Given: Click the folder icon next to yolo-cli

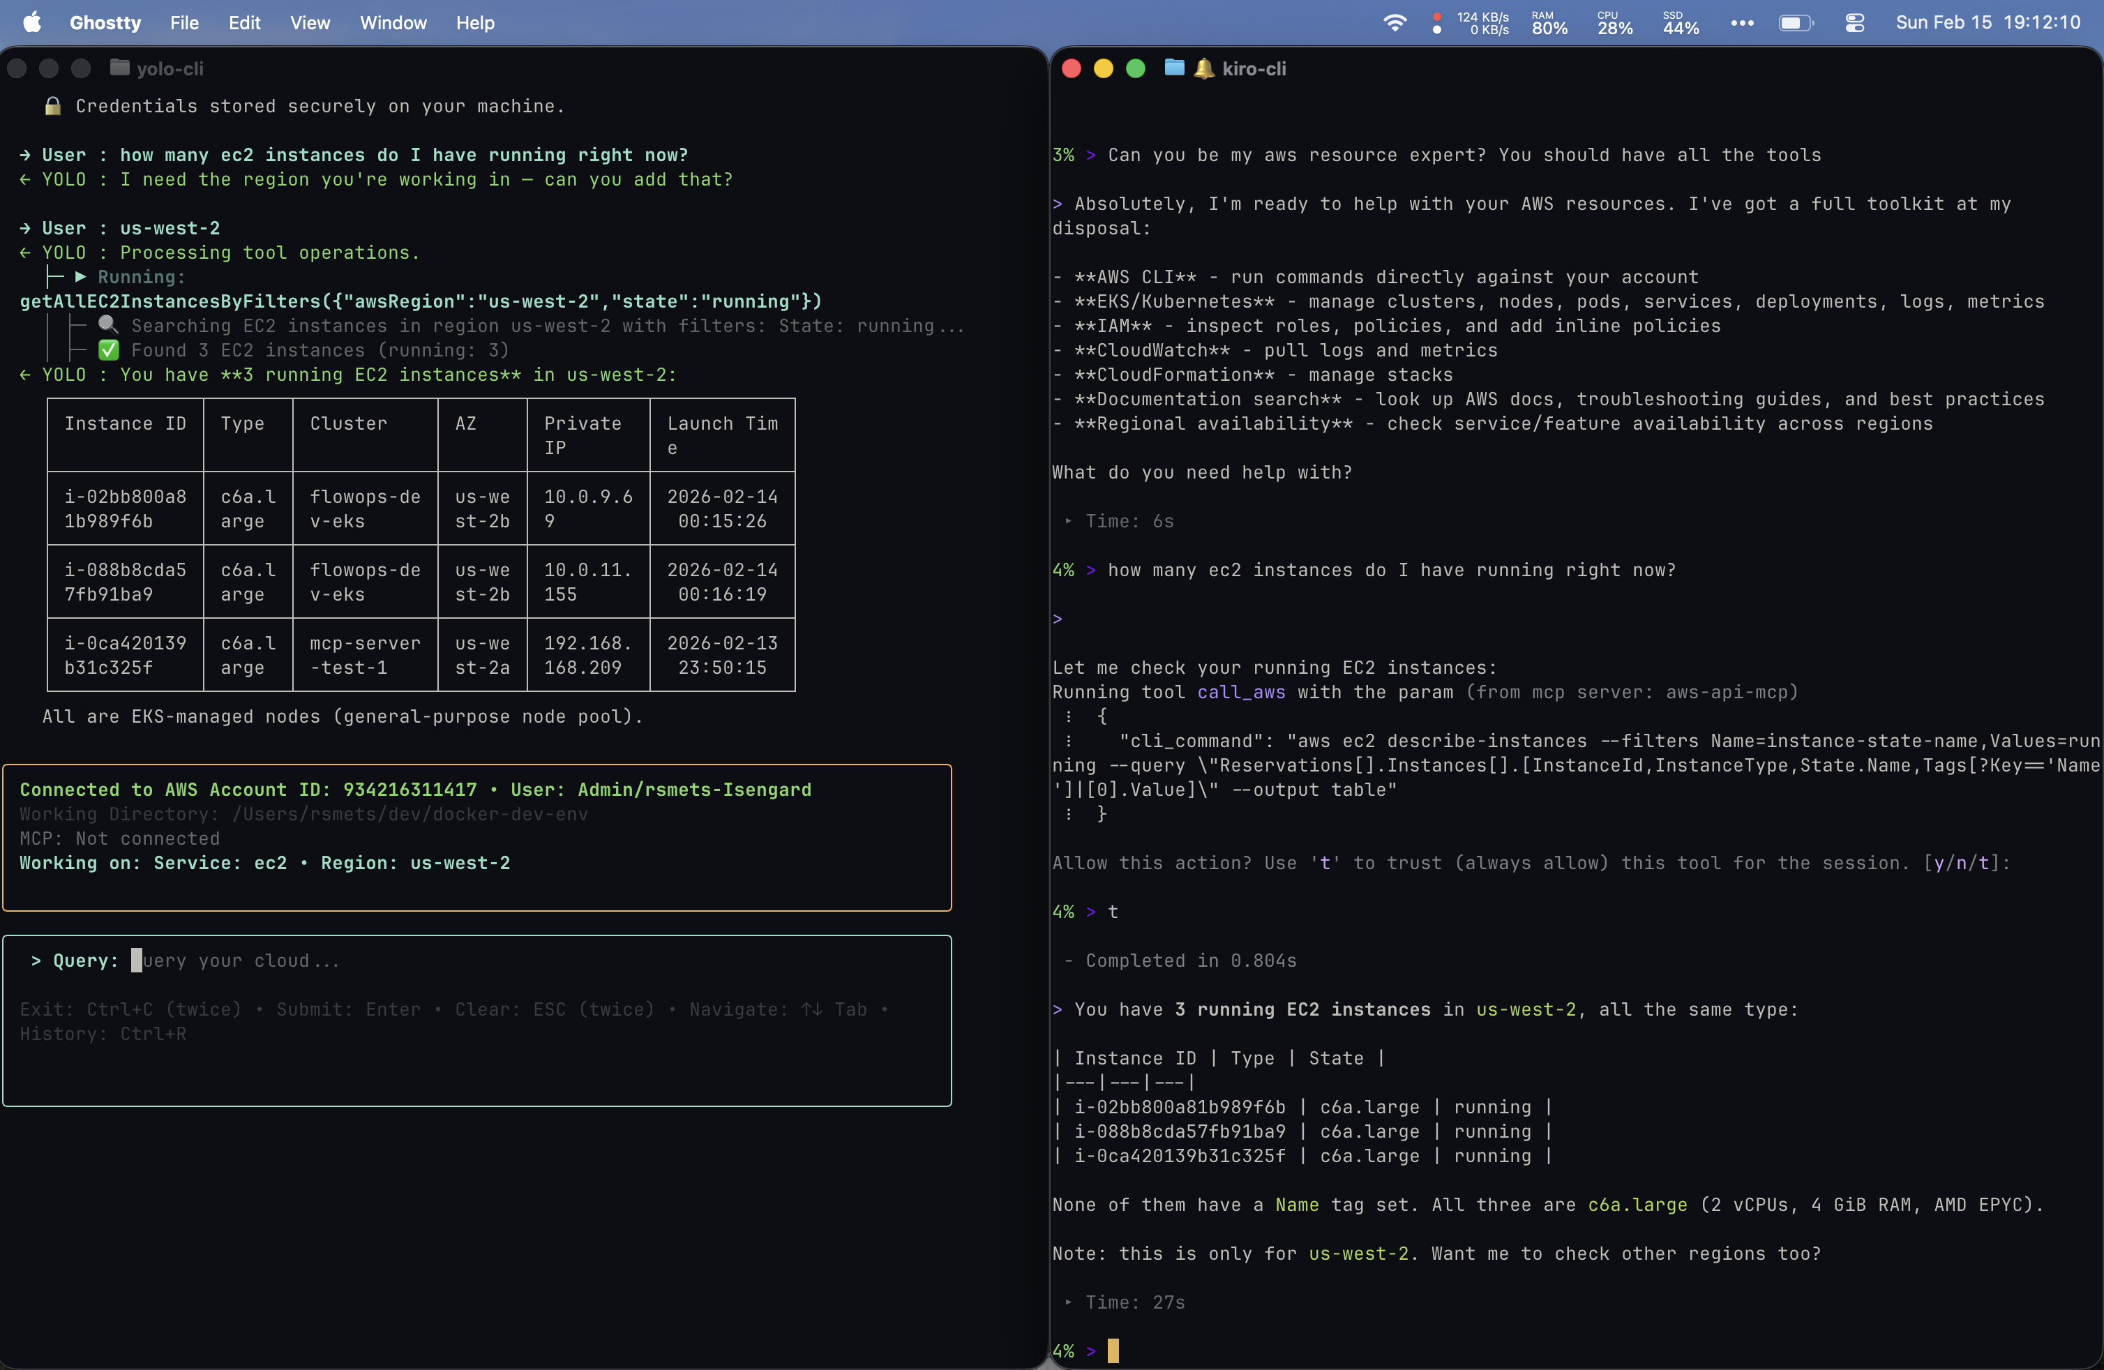Looking at the screenshot, I should click(120, 67).
